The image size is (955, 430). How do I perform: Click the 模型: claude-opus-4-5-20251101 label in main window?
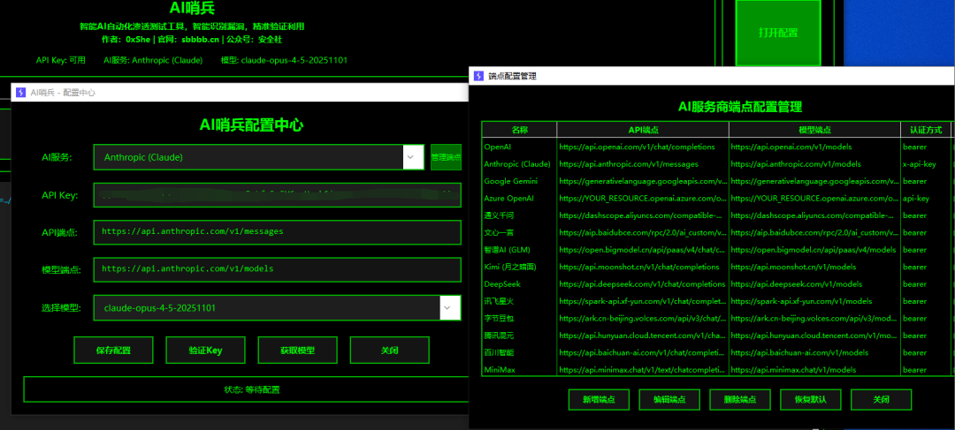click(285, 60)
